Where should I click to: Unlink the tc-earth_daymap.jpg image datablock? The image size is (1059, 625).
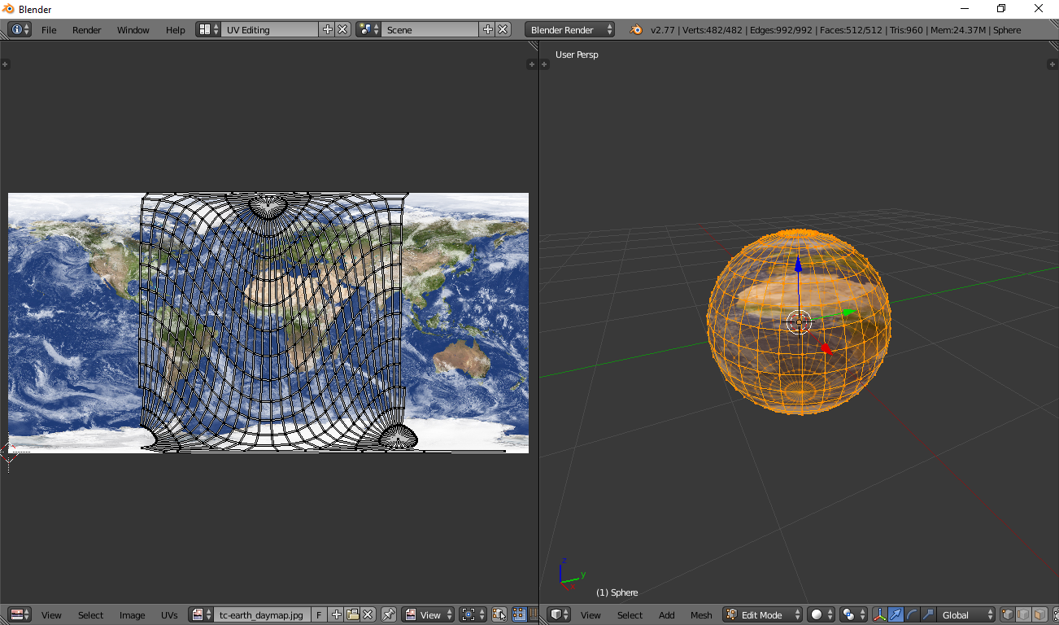tap(368, 615)
